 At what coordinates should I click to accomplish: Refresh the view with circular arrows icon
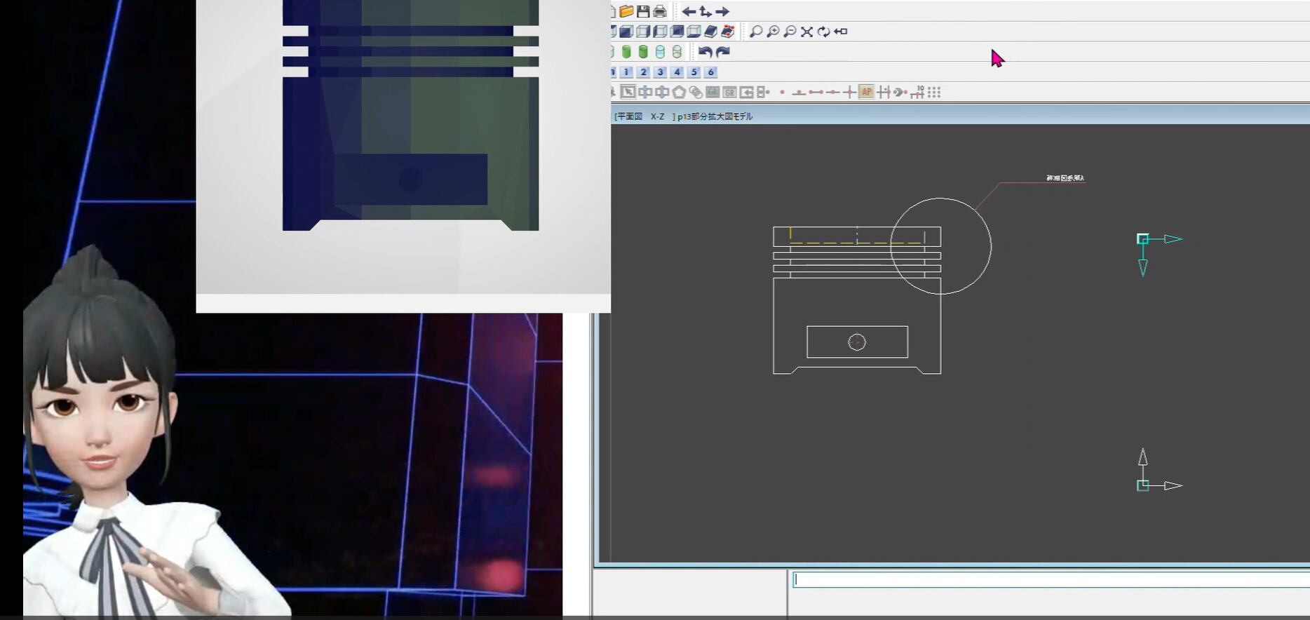[823, 32]
